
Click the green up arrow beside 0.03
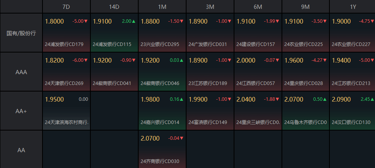coord(182,60)
